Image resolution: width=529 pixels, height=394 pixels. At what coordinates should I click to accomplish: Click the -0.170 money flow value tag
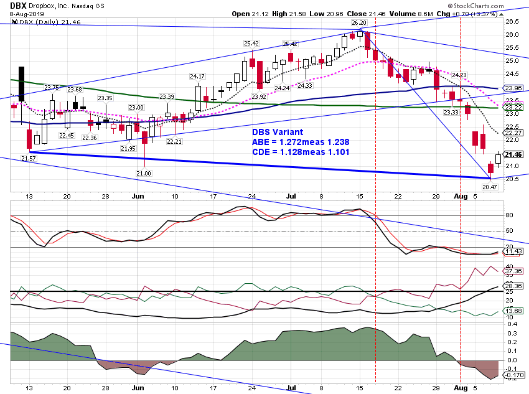coord(514,375)
